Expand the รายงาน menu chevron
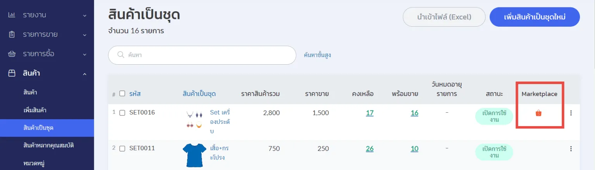The image size is (595, 170). pos(84,15)
